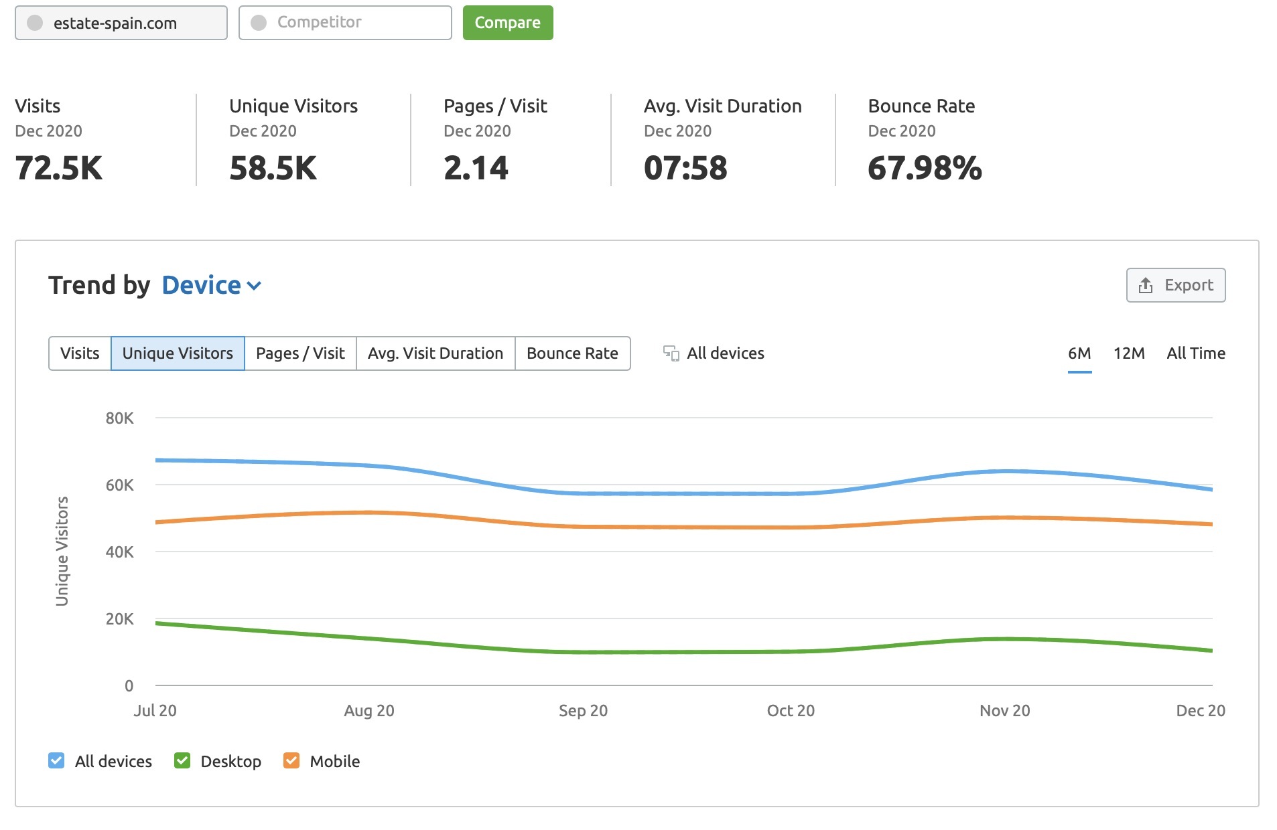Toggle the Desktop legend checkbox
1277x830 pixels.
[x=182, y=760]
